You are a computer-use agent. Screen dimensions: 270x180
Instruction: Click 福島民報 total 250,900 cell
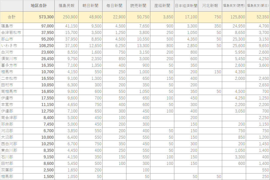pos(66,17)
